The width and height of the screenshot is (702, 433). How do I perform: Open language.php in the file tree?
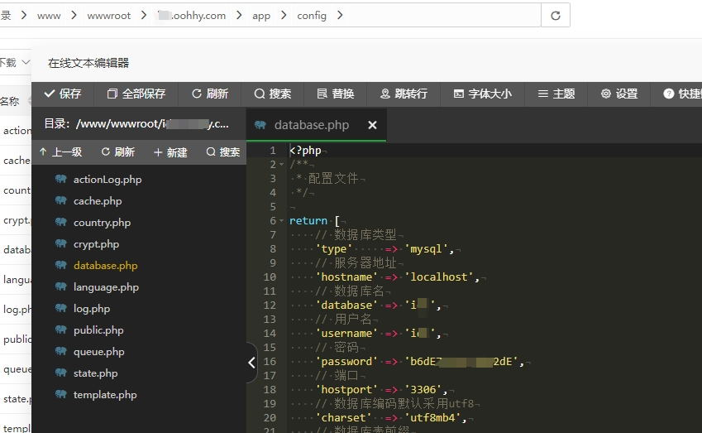106,287
